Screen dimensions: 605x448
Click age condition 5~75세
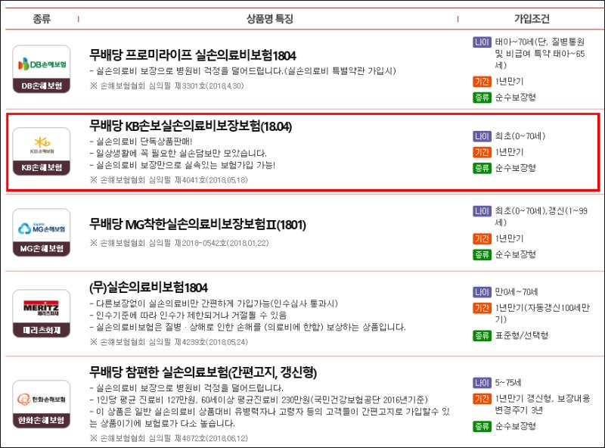[x=508, y=383]
